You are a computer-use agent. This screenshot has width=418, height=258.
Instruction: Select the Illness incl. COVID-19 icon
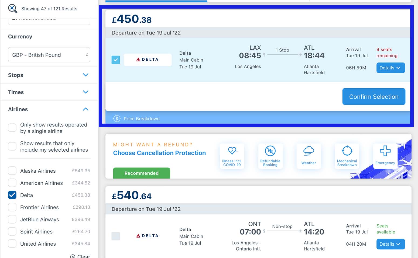232,151
